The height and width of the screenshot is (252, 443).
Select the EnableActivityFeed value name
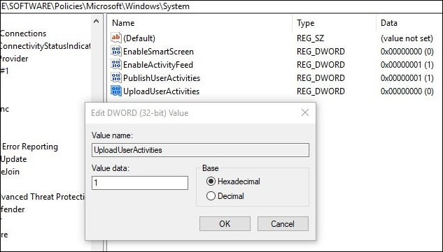pyautogui.click(x=158, y=64)
